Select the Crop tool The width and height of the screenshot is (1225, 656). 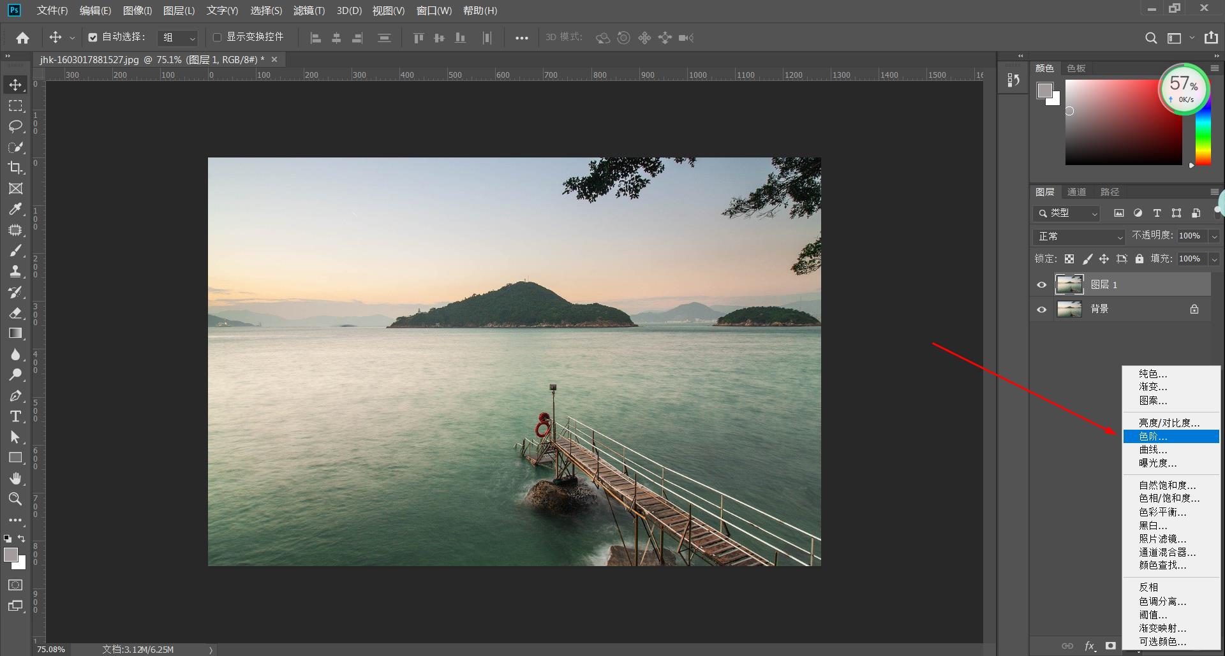coord(15,168)
